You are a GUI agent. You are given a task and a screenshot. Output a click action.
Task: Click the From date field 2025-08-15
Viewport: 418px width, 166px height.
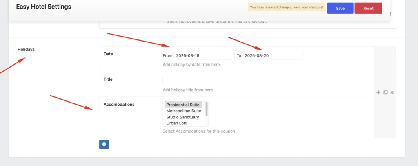(204, 55)
